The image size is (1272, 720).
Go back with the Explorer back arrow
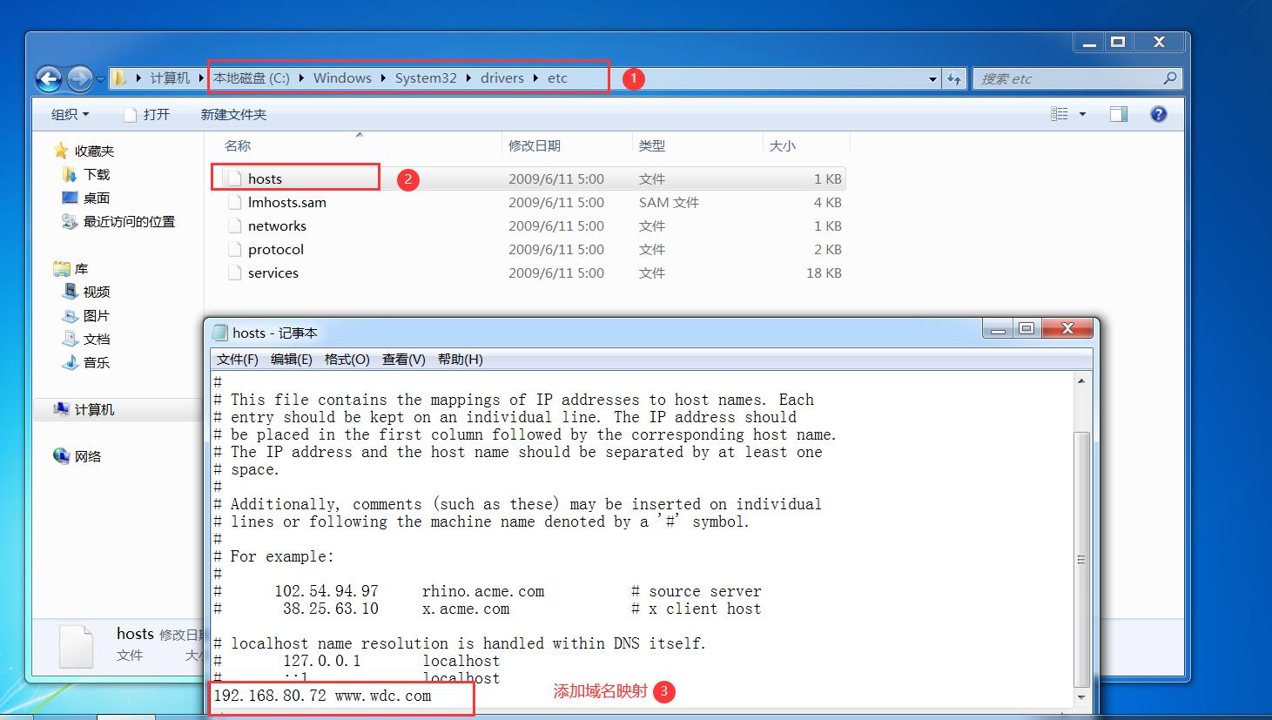[49, 79]
